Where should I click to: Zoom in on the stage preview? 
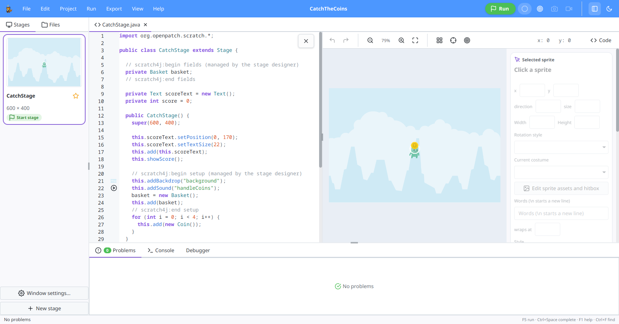coord(401,40)
